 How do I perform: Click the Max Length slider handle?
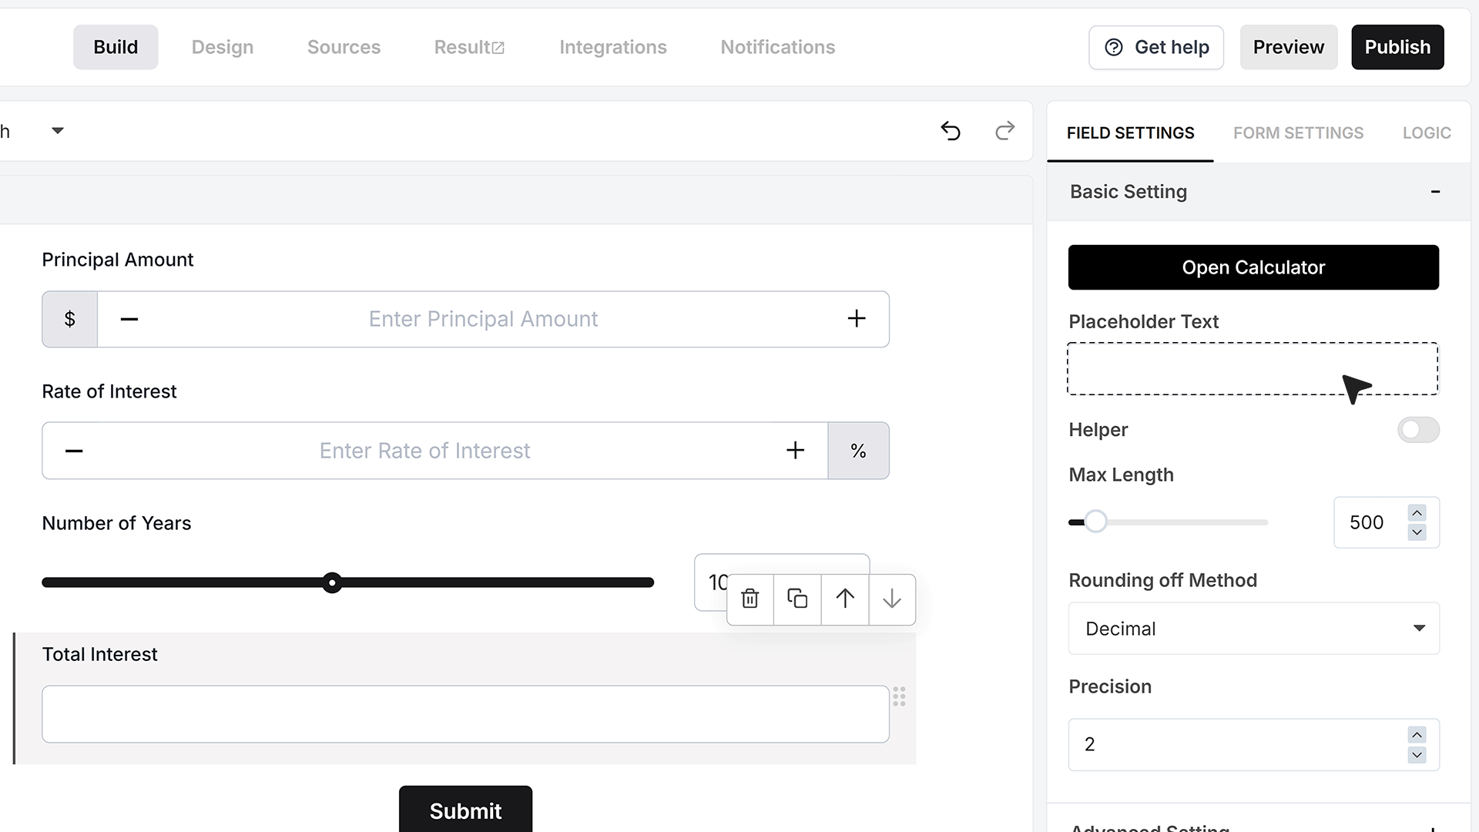[1095, 522]
